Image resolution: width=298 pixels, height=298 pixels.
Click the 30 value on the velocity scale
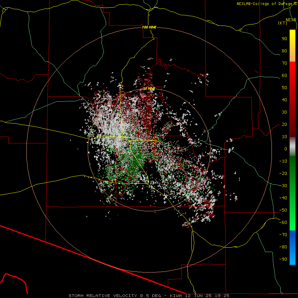tap(284, 112)
